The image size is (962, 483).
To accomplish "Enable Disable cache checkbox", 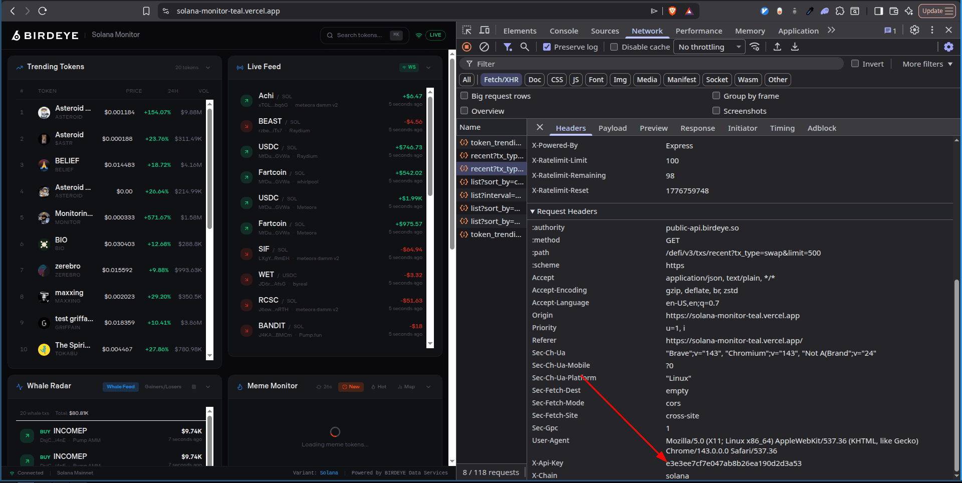I will [614, 47].
